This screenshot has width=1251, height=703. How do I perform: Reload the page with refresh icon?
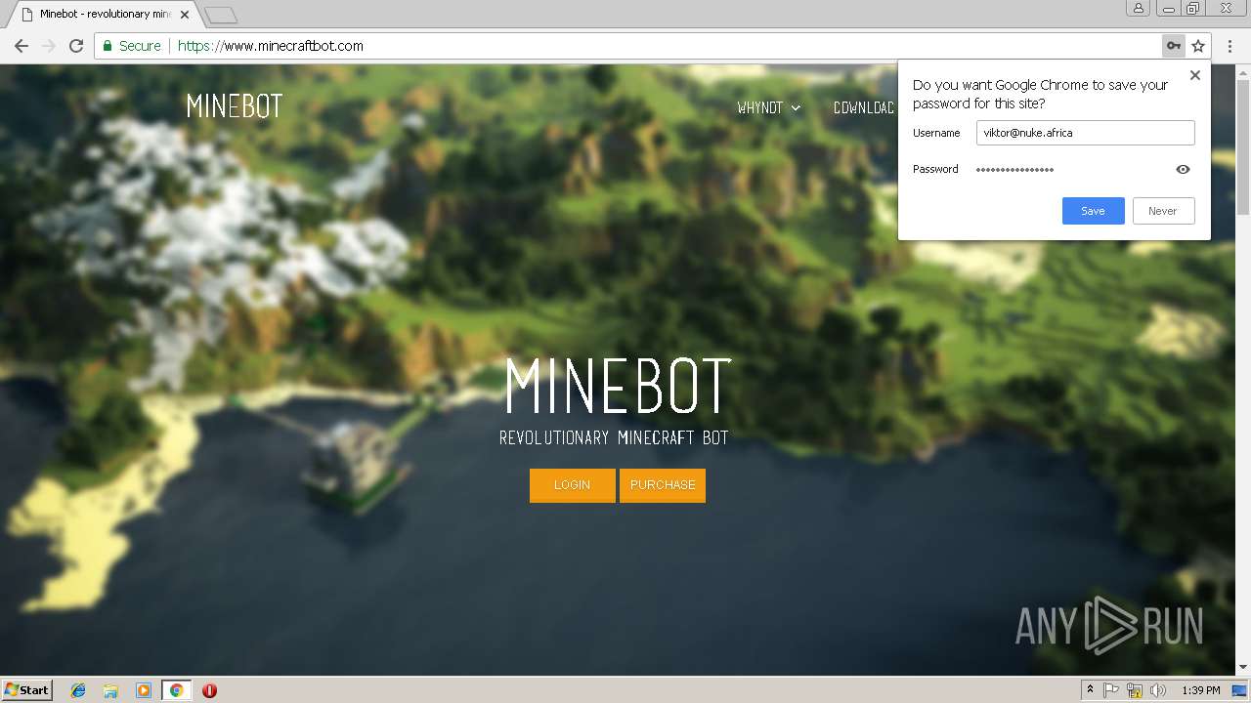coord(76,46)
